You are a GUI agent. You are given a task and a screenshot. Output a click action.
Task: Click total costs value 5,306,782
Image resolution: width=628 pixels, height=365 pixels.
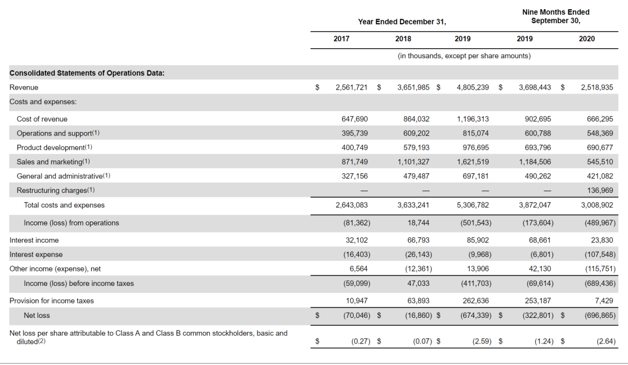473,205
